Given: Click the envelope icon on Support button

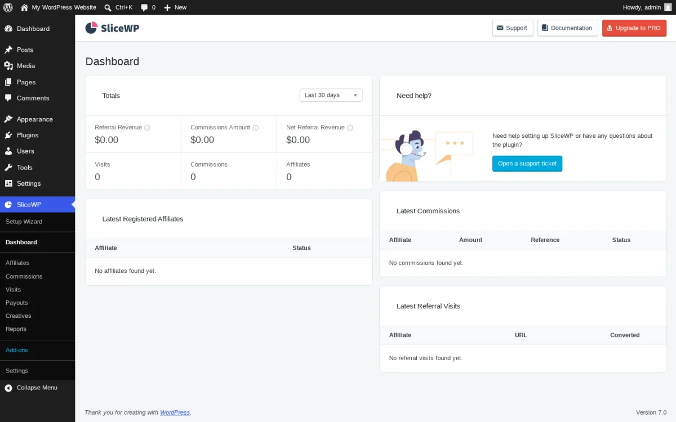Looking at the screenshot, I should pos(500,28).
